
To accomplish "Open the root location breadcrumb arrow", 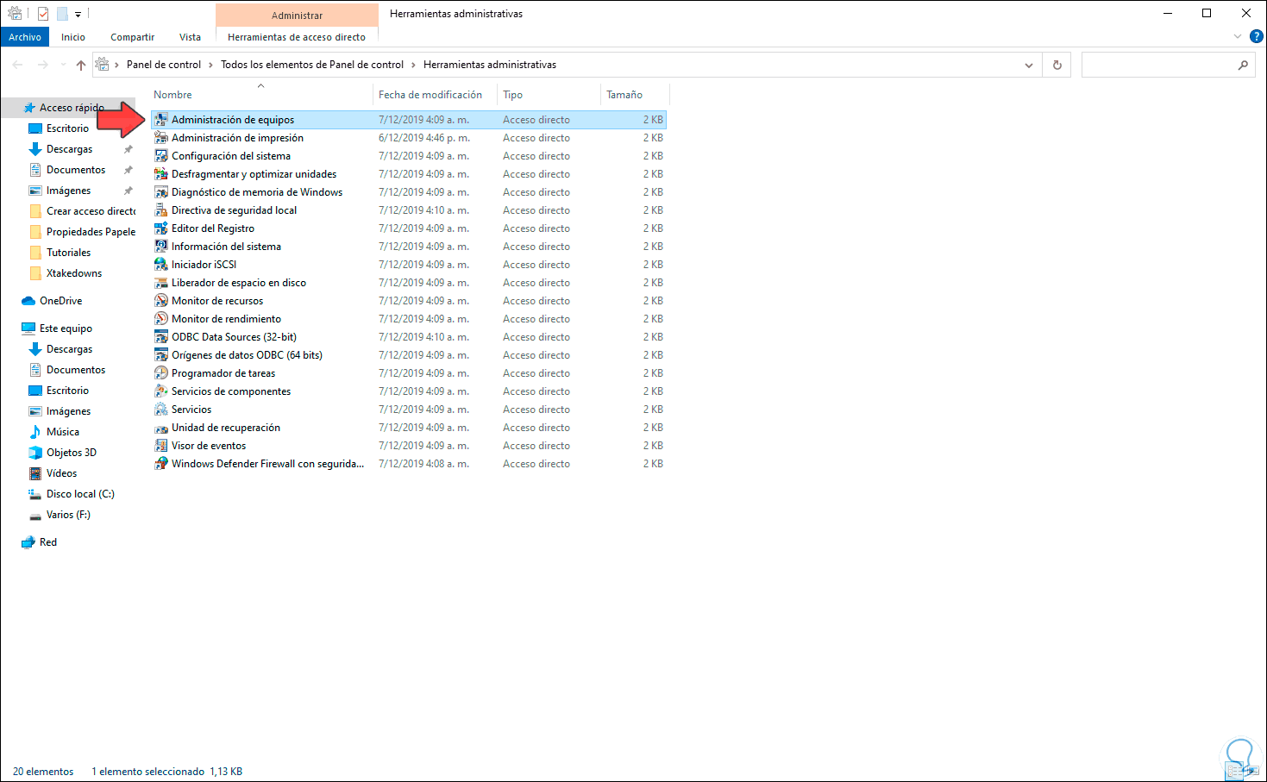I will coord(116,65).
